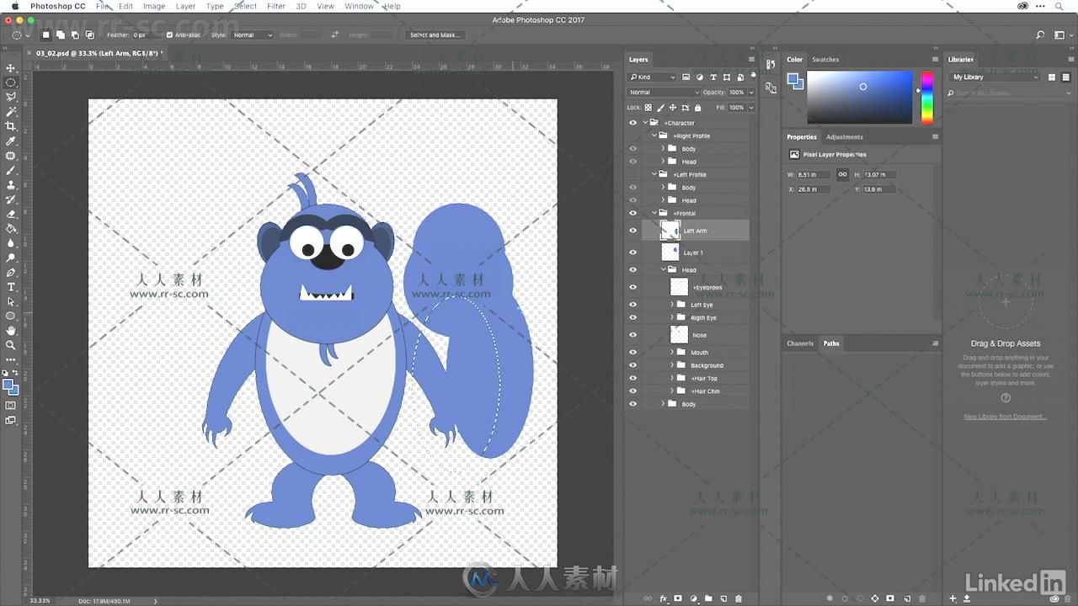Hide the +Eyebrows layer
Viewport: 1078px width, 606px height.
point(633,287)
